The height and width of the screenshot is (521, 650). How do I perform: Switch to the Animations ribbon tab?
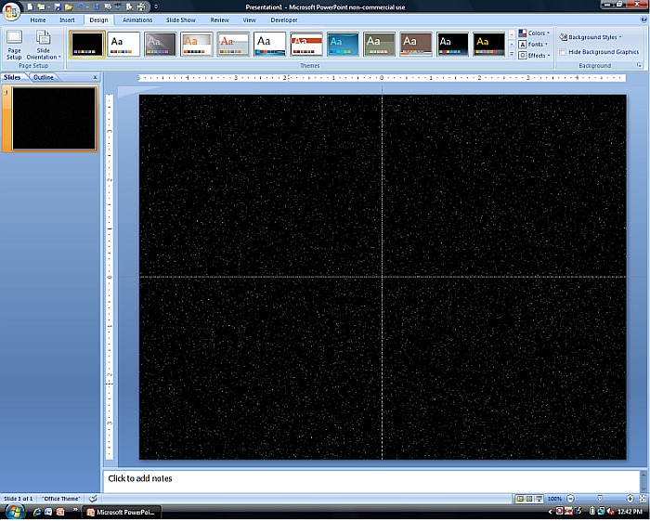coord(137,20)
